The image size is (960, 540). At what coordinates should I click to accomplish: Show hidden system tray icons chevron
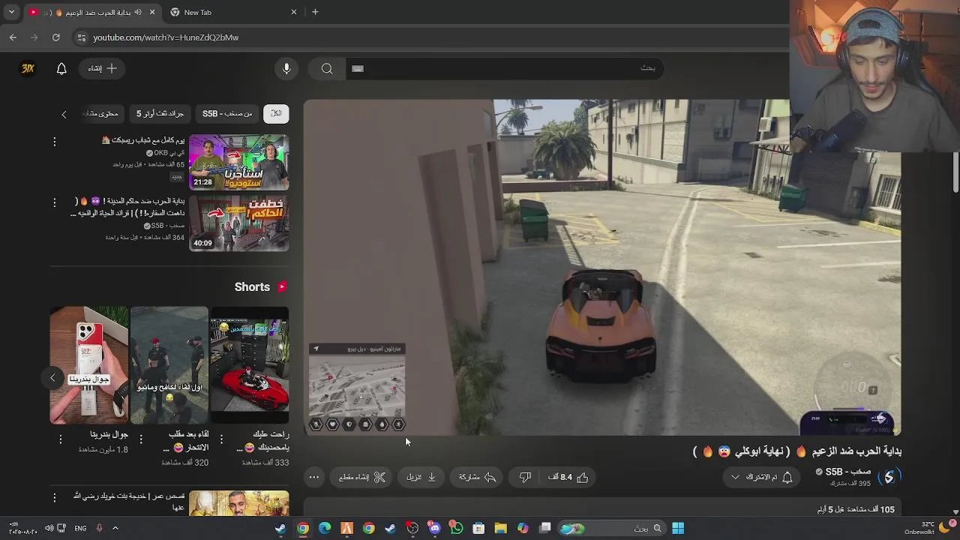115,528
